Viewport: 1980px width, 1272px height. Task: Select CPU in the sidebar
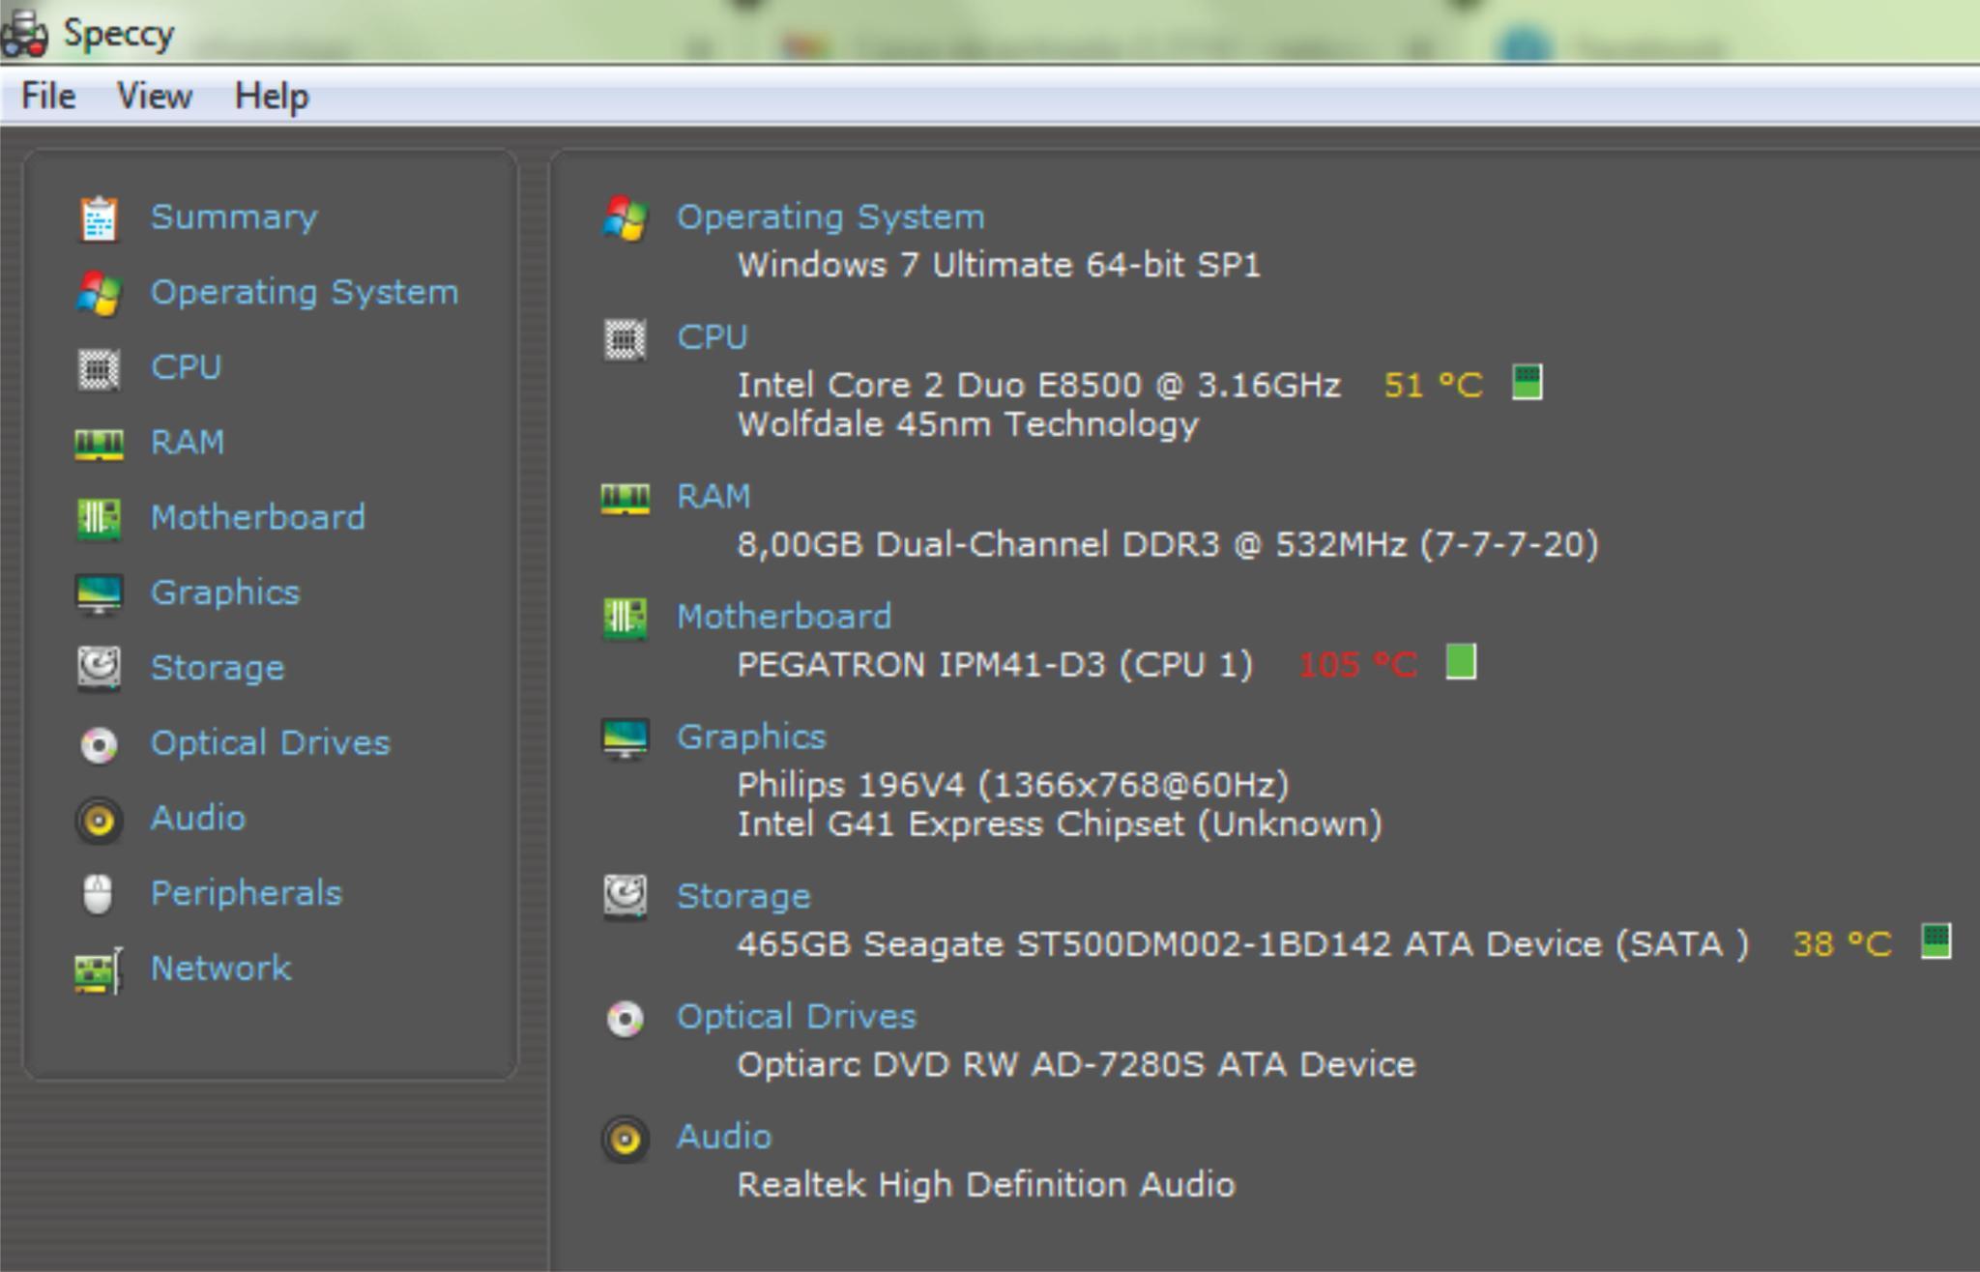tap(186, 367)
